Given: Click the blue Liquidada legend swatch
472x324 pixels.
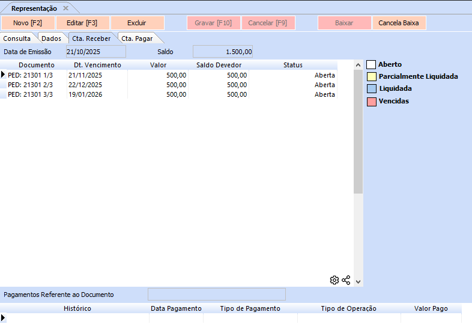Looking at the screenshot, I should point(371,89).
